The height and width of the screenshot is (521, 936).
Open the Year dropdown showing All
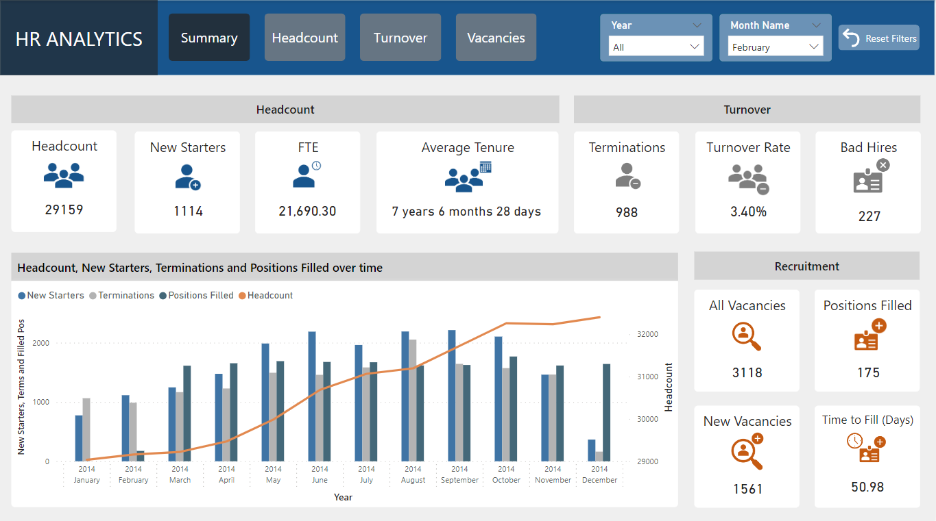[x=656, y=47]
